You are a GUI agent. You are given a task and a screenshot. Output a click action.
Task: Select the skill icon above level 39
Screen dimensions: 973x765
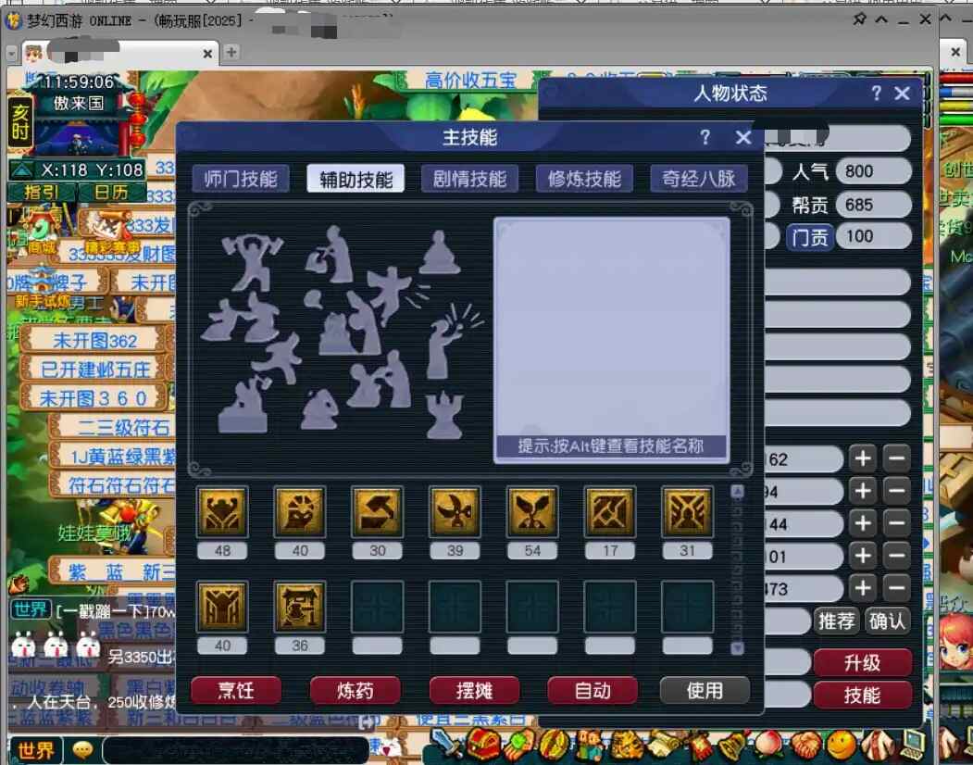[455, 511]
